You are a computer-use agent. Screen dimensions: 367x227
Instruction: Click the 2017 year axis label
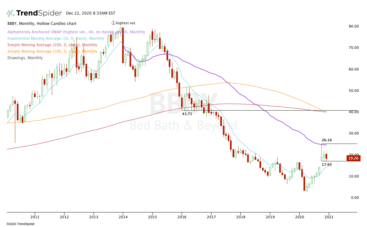pos(211,217)
